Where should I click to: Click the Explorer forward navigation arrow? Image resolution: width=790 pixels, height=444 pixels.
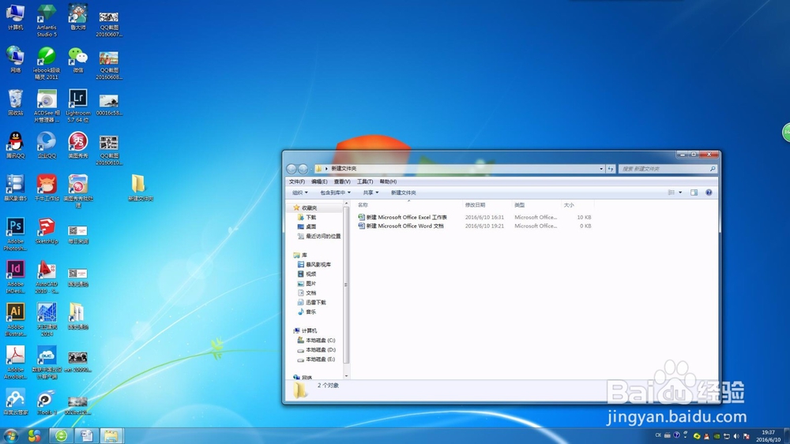click(303, 169)
